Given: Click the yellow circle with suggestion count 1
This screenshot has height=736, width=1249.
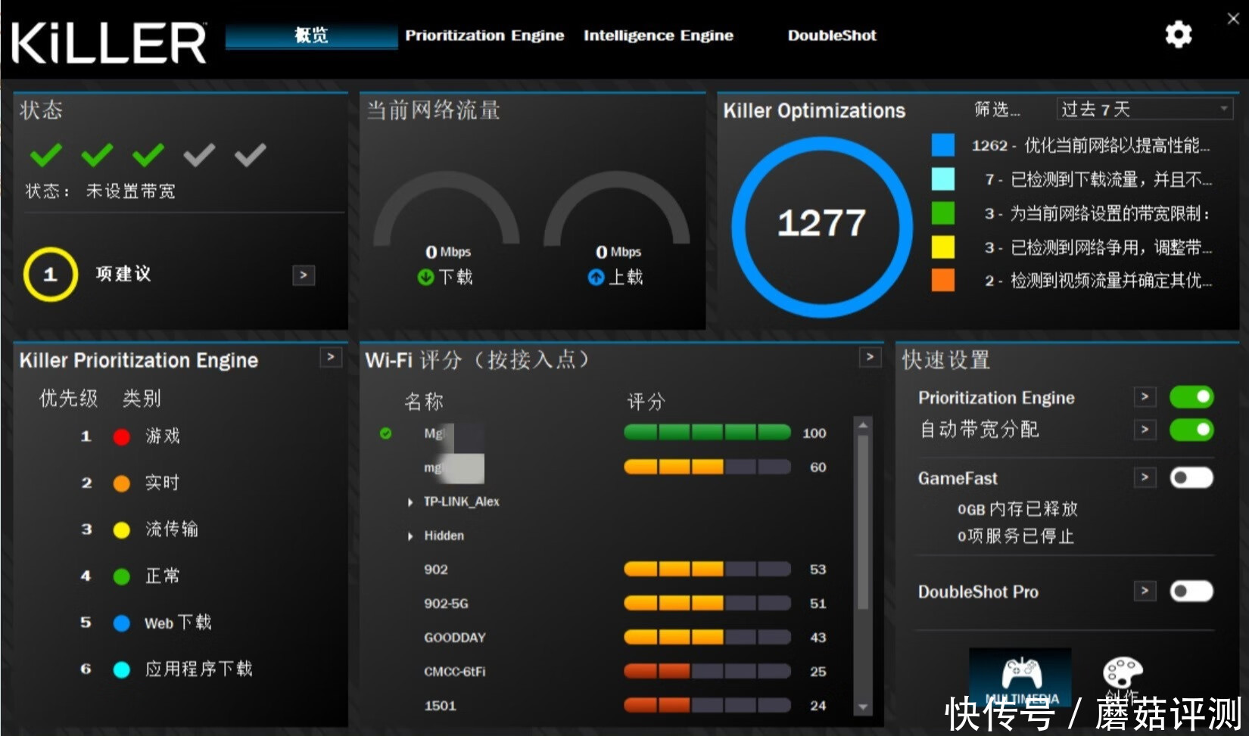Looking at the screenshot, I should 50,275.
